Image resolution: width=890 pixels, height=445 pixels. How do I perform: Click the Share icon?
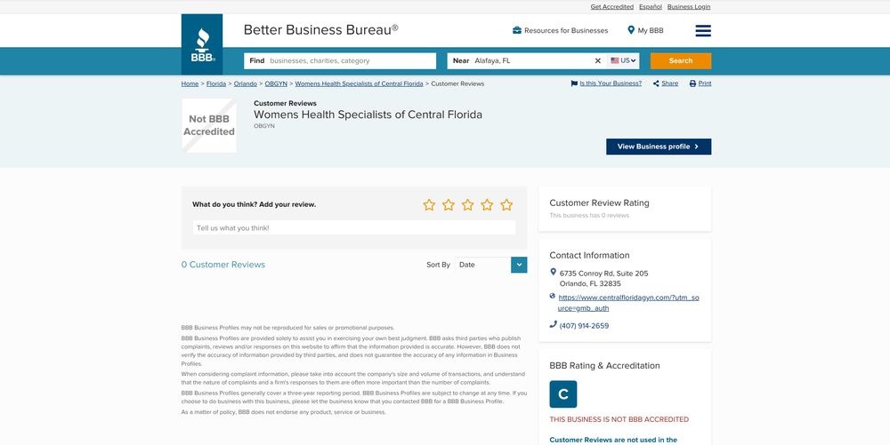click(x=656, y=83)
